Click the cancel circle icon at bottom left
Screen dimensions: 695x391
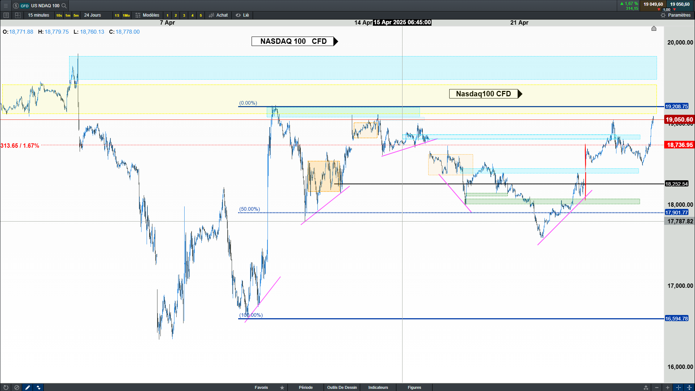pos(17,387)
